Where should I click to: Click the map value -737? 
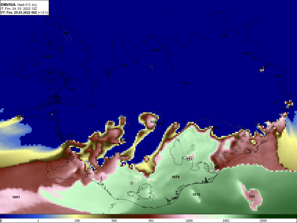91,106
